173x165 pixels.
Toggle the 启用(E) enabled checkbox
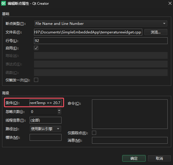click(36, 48)
